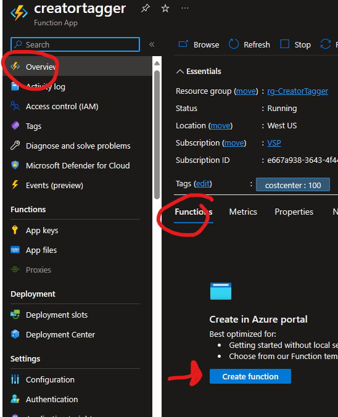
Task: Mark creatortagger as a favorite with the star
Action: point(165,9)
